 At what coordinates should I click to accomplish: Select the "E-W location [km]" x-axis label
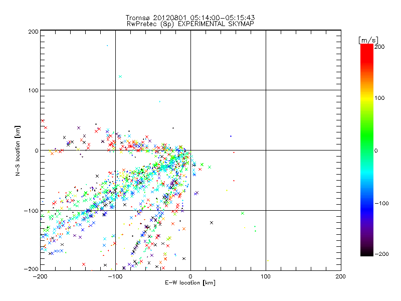190,282
